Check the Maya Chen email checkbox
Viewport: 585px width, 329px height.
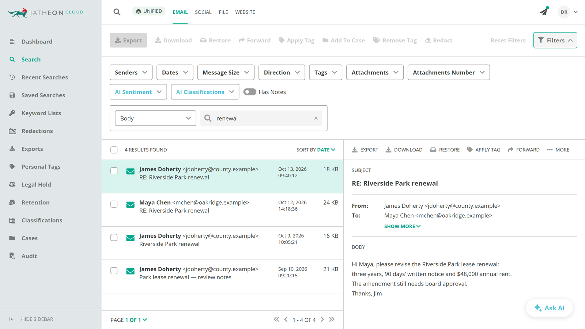(x=114, y=204)
